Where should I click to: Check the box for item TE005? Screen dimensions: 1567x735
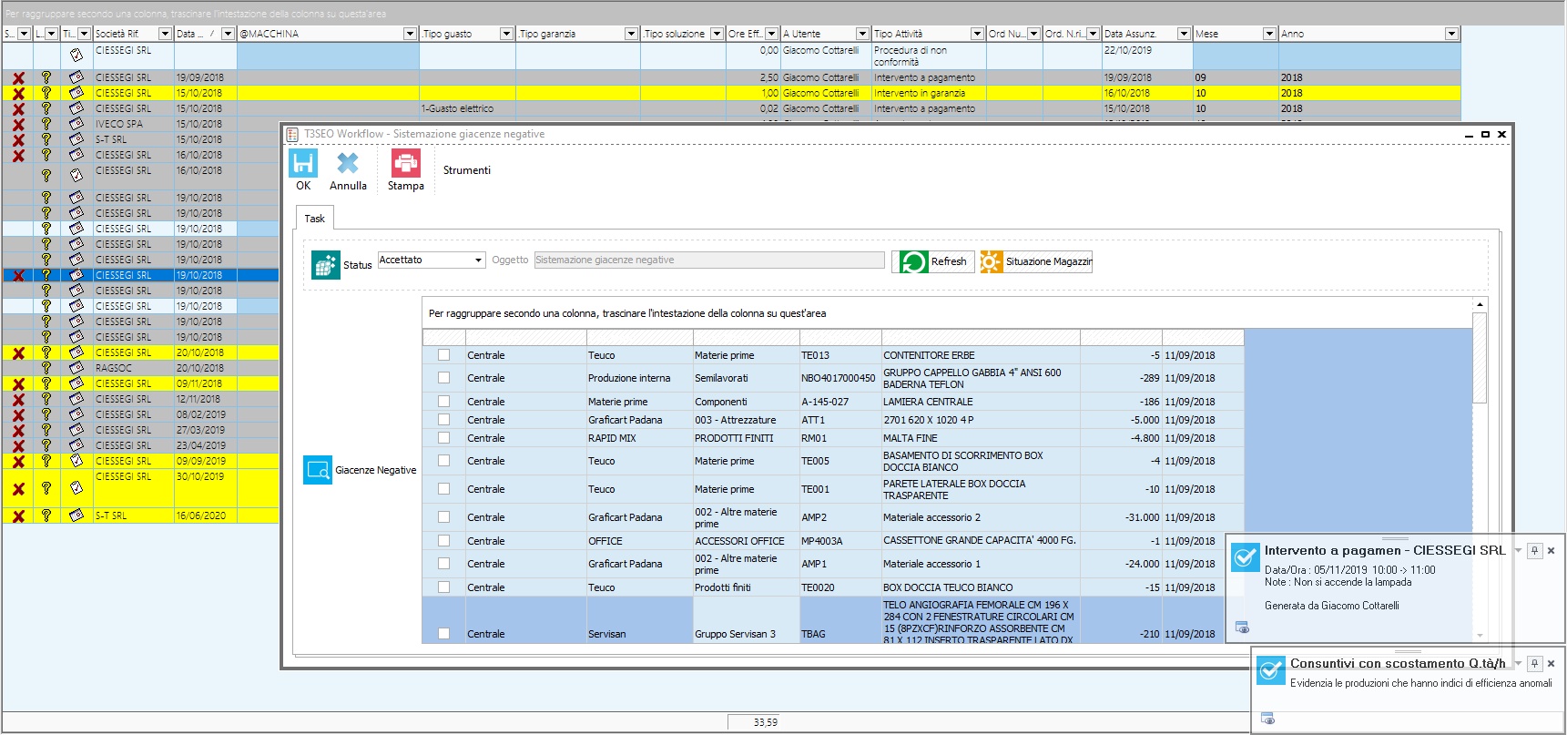point(443,461)
